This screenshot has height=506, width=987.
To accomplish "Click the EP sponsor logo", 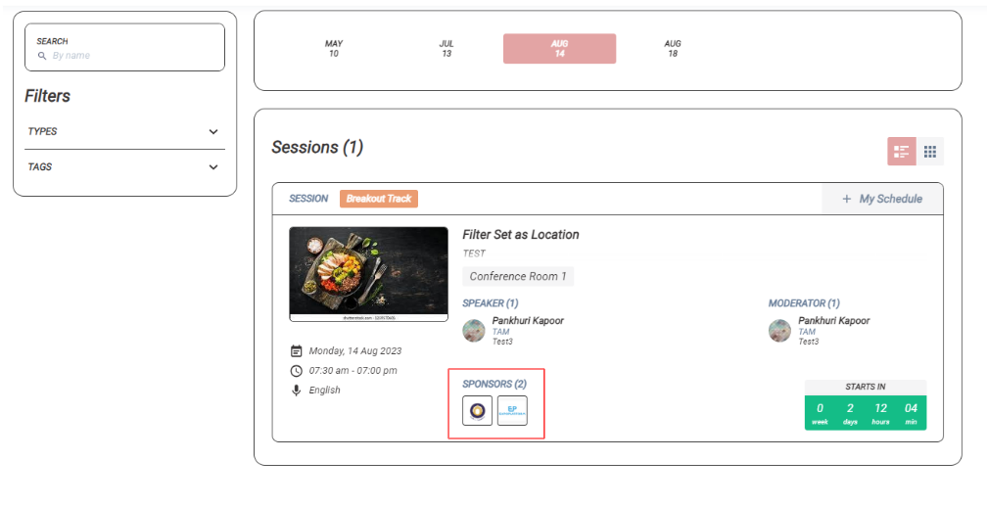I will point(512,410).
